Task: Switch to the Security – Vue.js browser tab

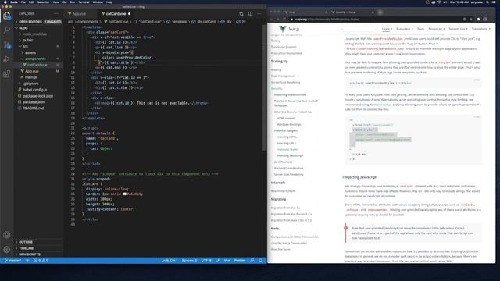Action: pos(352,12)
